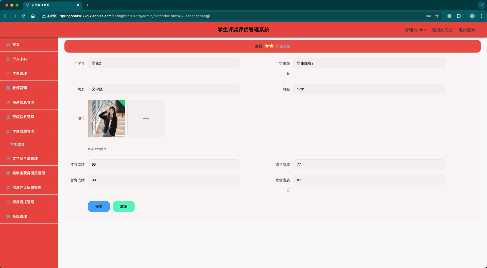Open a new browser tab with plus
This screenshot has width=487, height=268.
[x=87, y=5]
